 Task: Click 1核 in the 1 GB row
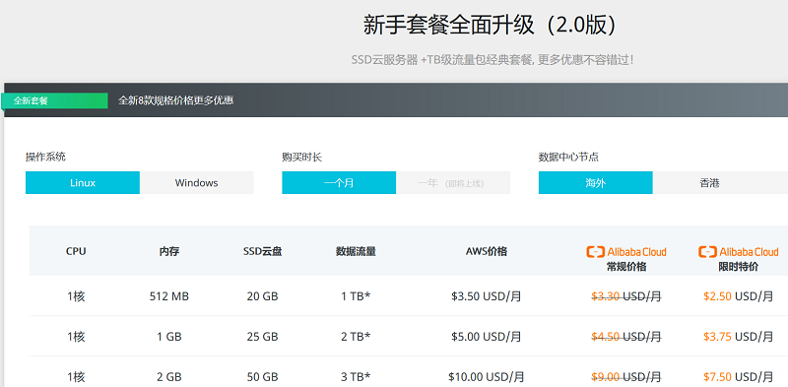pos(76,337)
